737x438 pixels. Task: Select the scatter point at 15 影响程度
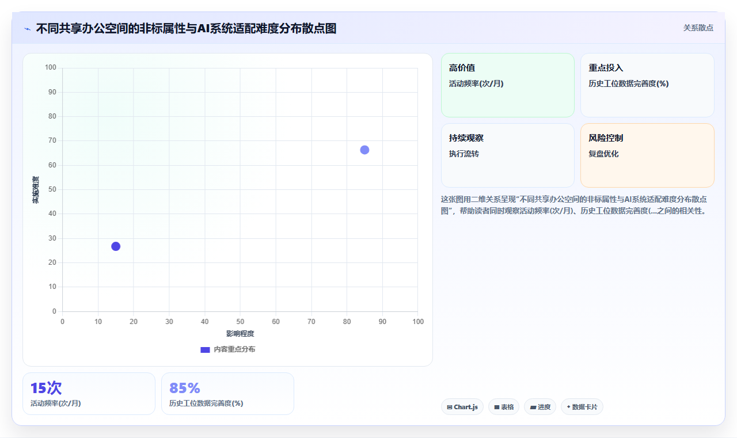coord(116,246)
